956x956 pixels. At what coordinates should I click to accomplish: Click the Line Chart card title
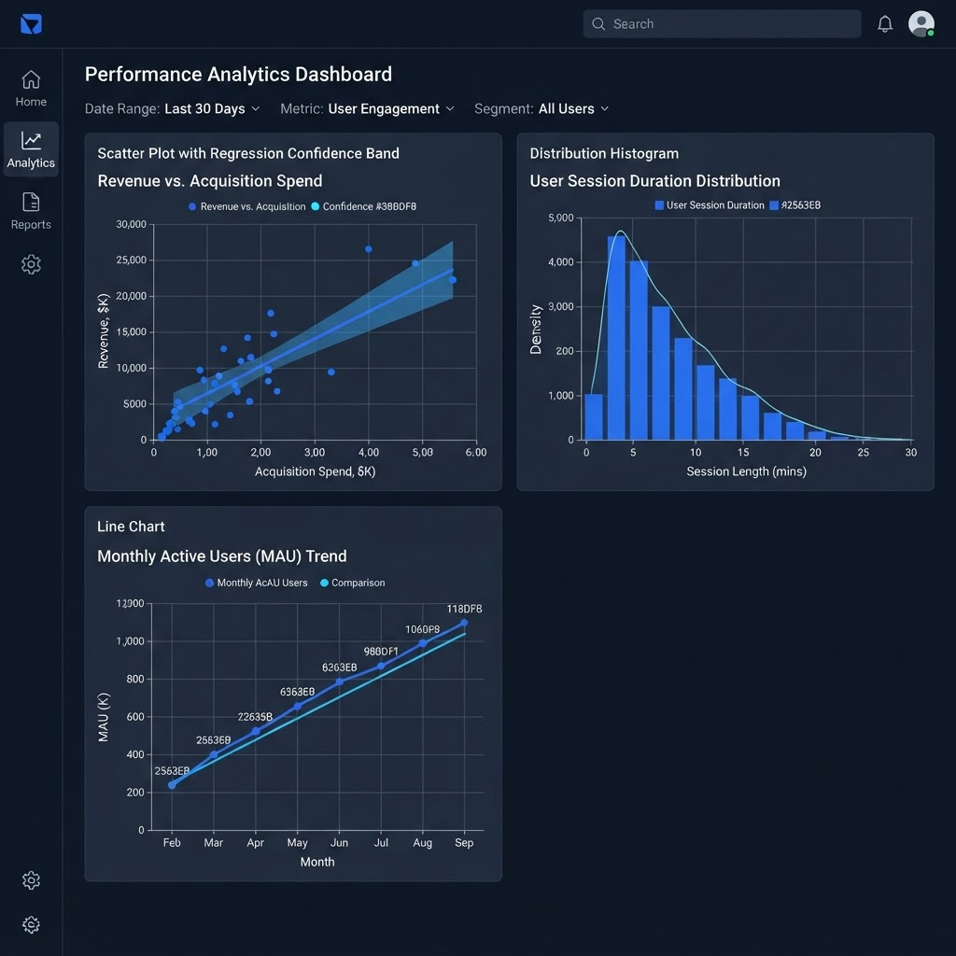131,527
